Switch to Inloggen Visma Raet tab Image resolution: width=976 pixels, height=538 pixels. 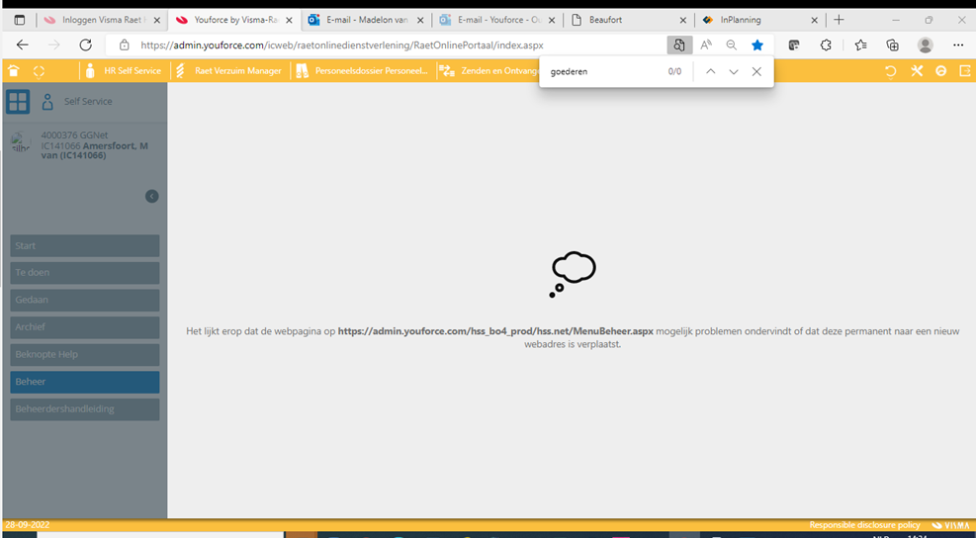103,20
